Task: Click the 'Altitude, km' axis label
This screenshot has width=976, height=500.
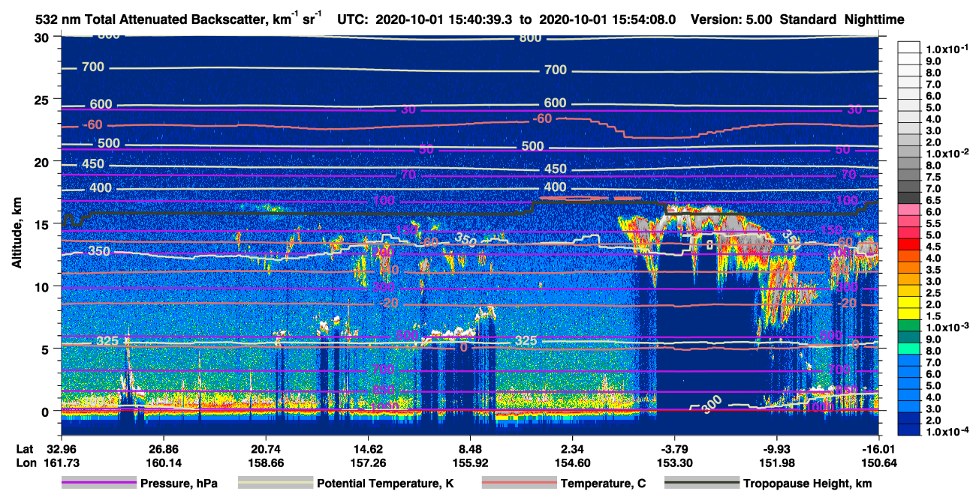Action: click(x=17, y=235)
